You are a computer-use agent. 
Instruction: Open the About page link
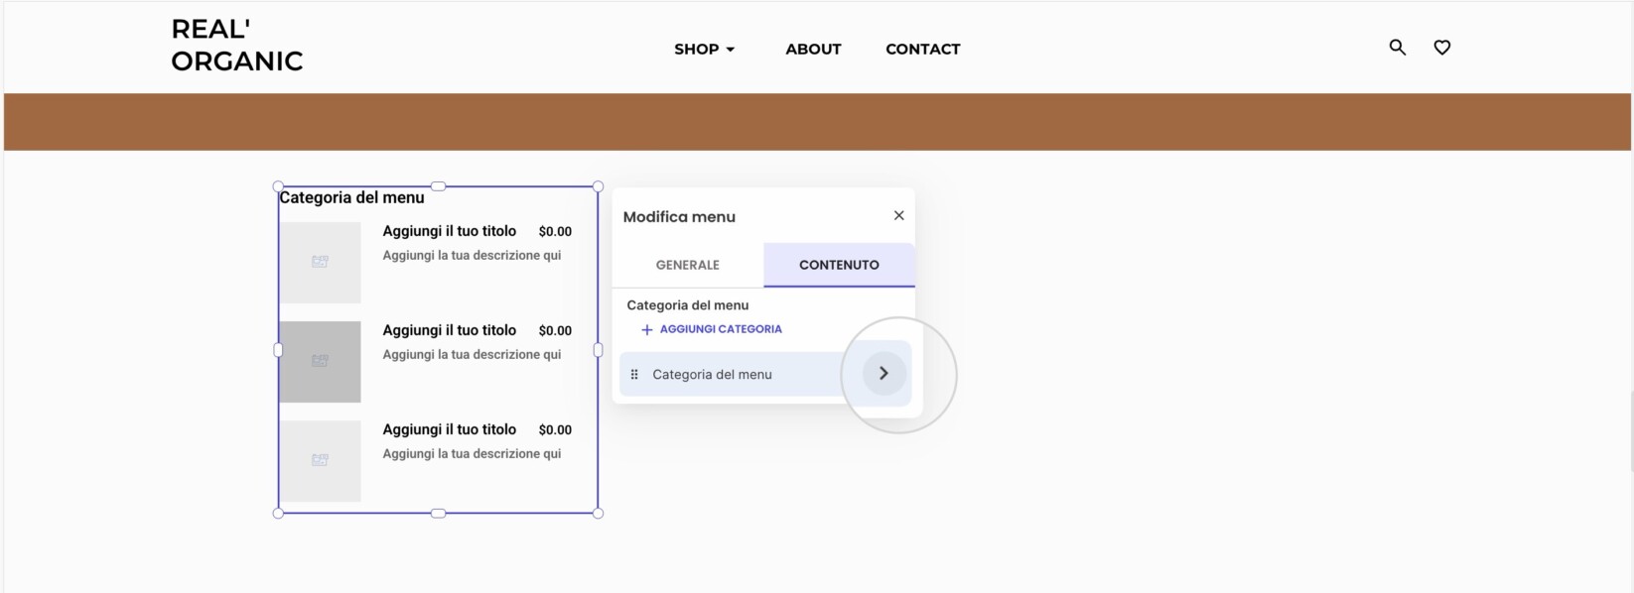point(813,49)
